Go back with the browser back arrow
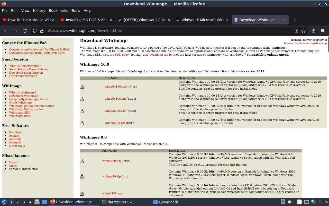Image resolution: width=329 pixels, height=206 pixels. (6, 31)
